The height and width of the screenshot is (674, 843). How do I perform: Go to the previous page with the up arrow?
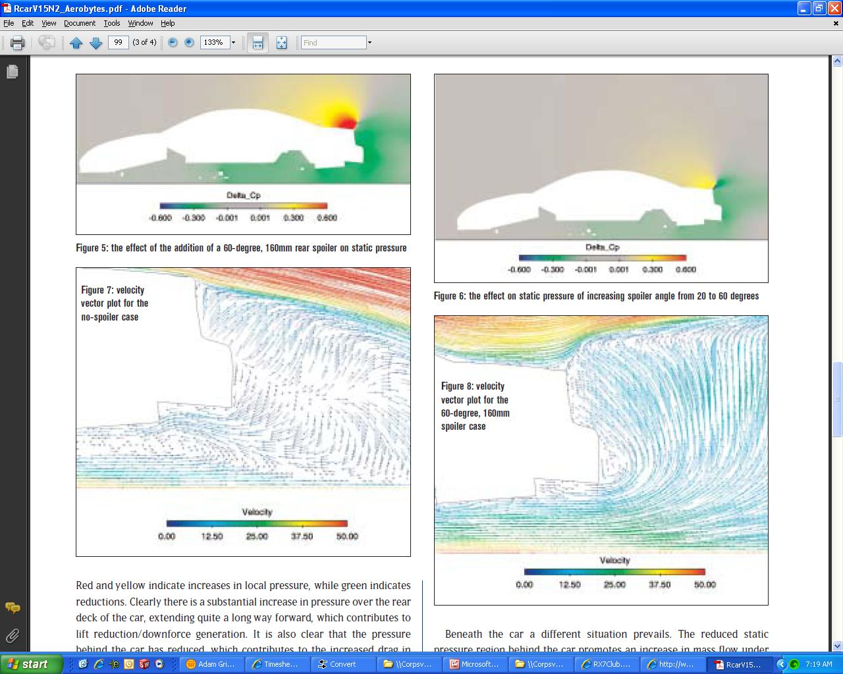pos(76,43)
